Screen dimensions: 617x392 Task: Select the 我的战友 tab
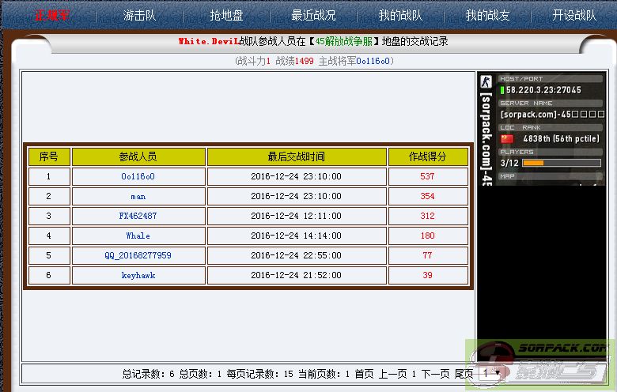[x=487, y=15]
